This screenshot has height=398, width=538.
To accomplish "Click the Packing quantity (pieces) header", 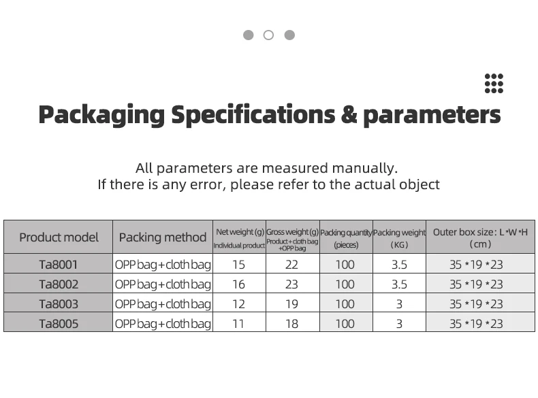I will [x=346, y=237].
